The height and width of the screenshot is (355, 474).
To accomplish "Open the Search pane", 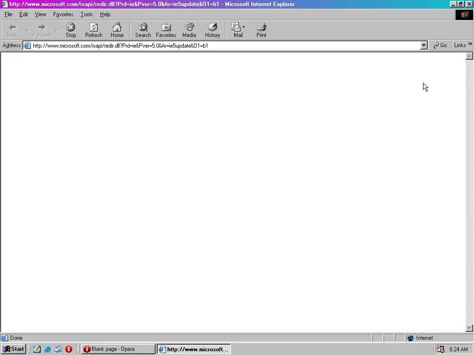I will tap(143, 30).
